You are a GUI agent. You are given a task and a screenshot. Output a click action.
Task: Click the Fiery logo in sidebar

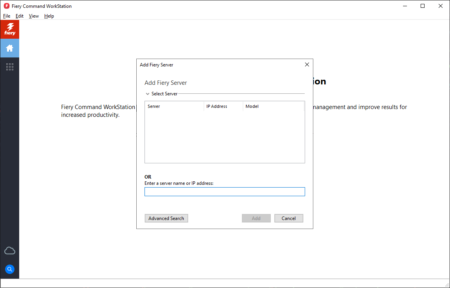[x=10, y=29]
